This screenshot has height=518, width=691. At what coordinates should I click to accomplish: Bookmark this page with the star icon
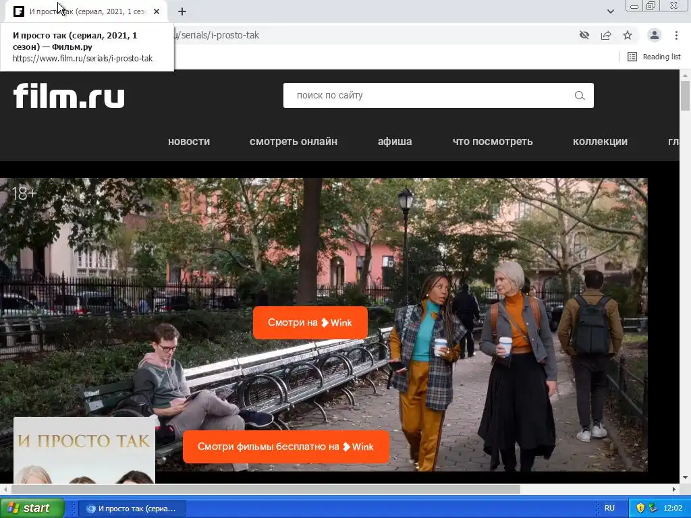pos(628,35)
